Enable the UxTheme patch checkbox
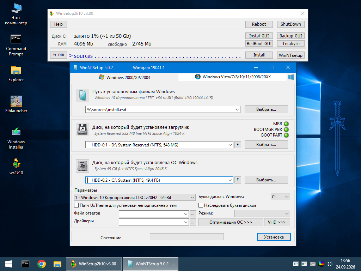 pos(76,205)
